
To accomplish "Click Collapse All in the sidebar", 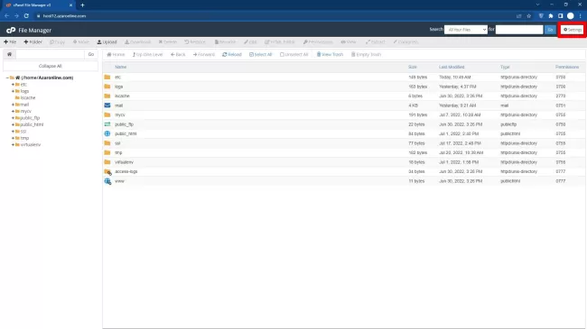I will (51, 66).
